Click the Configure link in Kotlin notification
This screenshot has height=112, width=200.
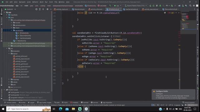pyautogui.click(x=159, y=94)
